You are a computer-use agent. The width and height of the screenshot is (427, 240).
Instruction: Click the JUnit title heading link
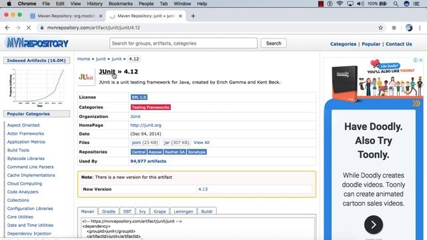tap(107, 71)
